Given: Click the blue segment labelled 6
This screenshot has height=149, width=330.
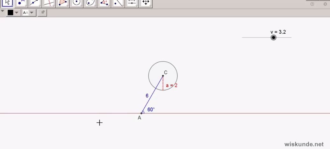Looking at the screenshot, I should (x=152, y=94).
